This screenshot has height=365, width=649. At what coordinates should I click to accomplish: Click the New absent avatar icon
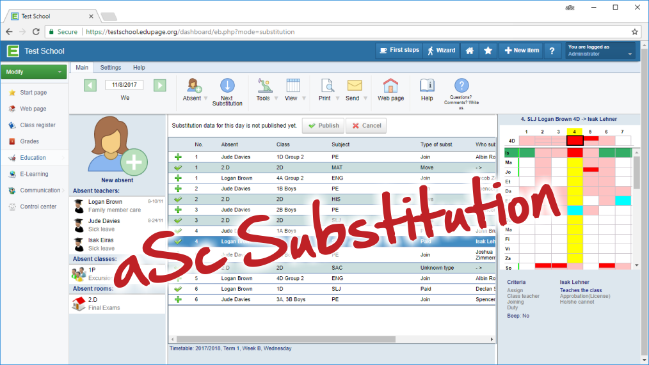[118, 144]
